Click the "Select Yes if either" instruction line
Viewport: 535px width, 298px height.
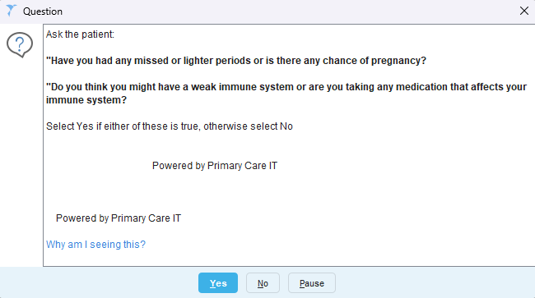point(170,126)
